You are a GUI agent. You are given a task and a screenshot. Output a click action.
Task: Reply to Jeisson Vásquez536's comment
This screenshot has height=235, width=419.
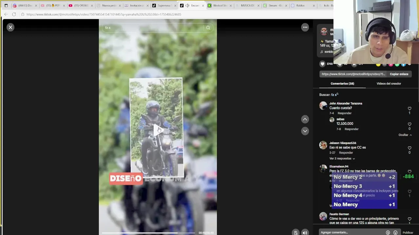coord(346,153)
